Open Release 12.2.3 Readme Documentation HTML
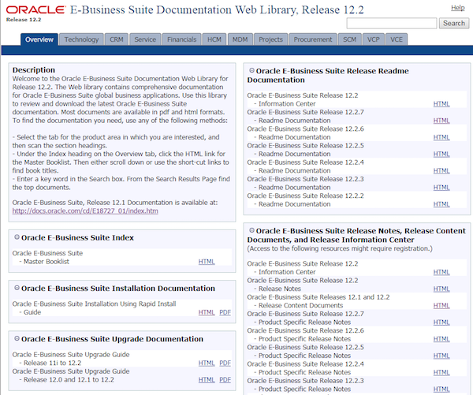 tap(441, 188)
